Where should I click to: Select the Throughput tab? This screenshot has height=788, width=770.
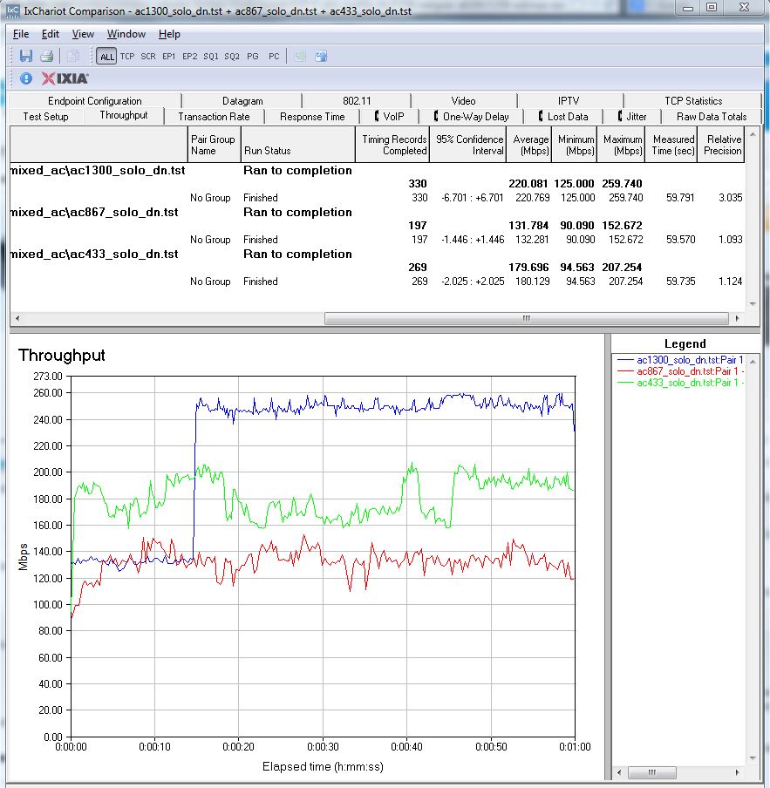pyautogui.click(x=124, y=115)
